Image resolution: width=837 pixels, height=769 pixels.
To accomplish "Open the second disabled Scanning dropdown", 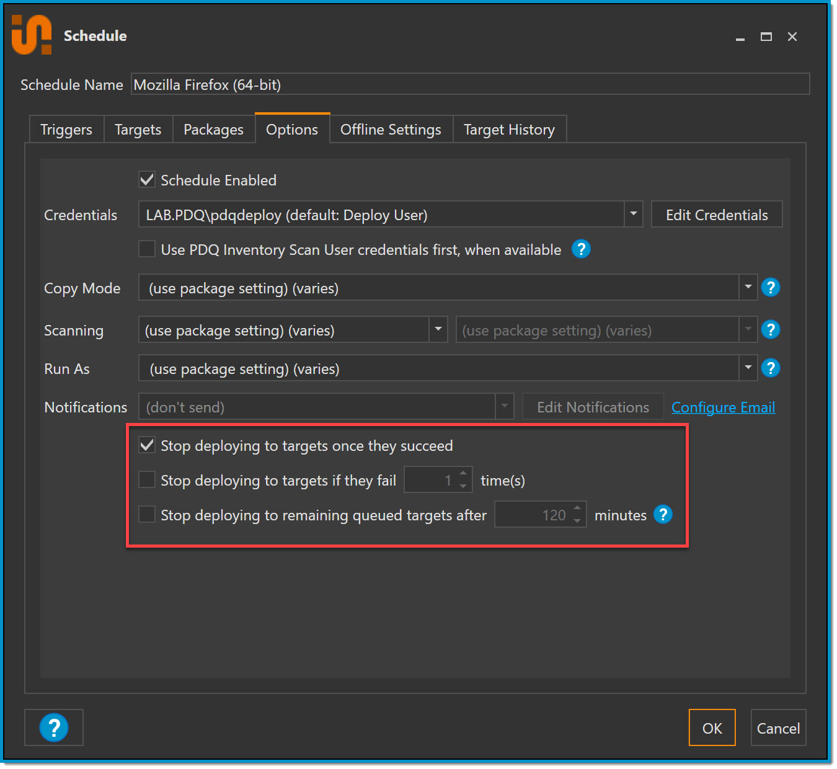I will click(606, 329).
